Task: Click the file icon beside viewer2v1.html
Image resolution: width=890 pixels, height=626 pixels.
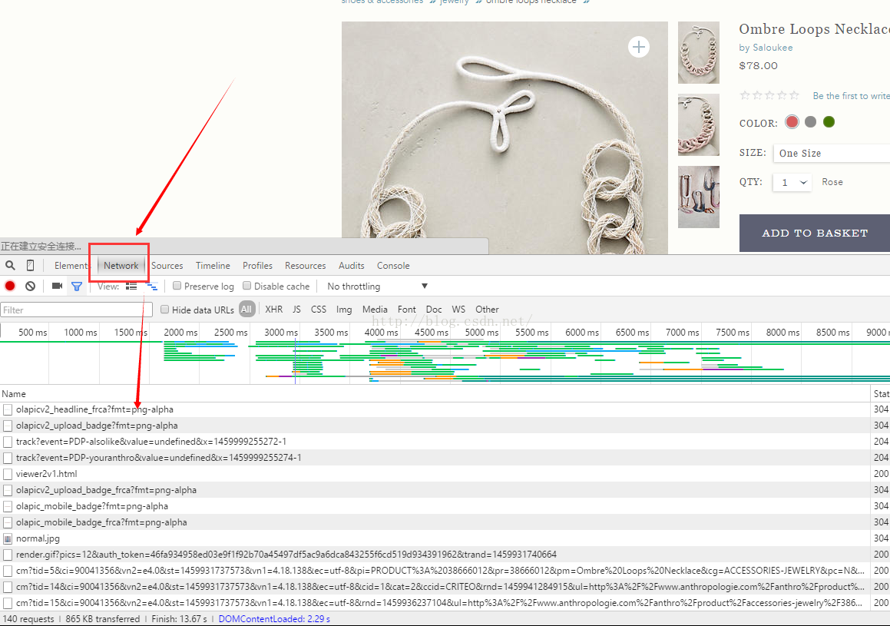Action: point(8,474)
